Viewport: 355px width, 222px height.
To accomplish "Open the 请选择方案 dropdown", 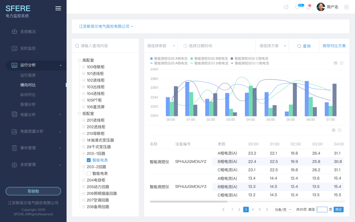I will [x=272, y=46].
